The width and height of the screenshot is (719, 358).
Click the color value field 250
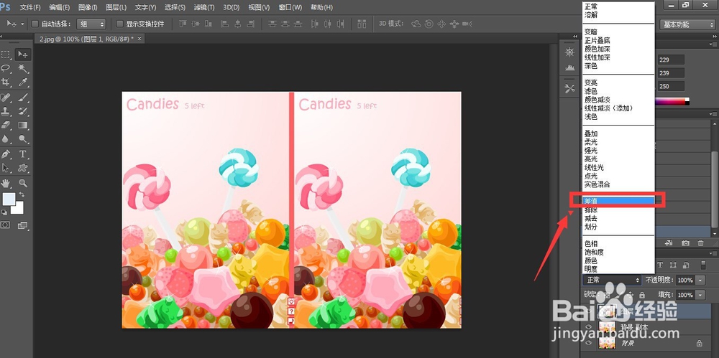pyautogui.click(x=672, y=86)
